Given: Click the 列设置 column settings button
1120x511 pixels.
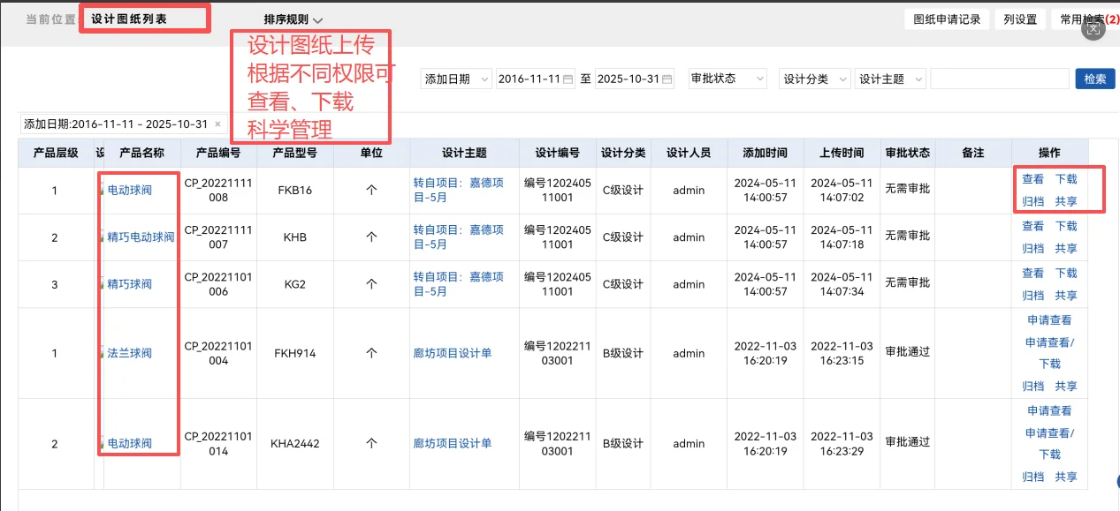Looking at the screenshot, I should point(1019,18).
